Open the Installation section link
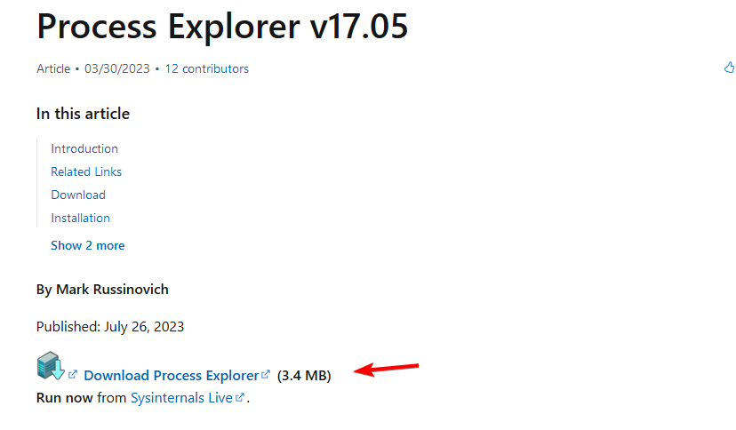Viewport: 736px width, 430px height. tap(80, 218)
